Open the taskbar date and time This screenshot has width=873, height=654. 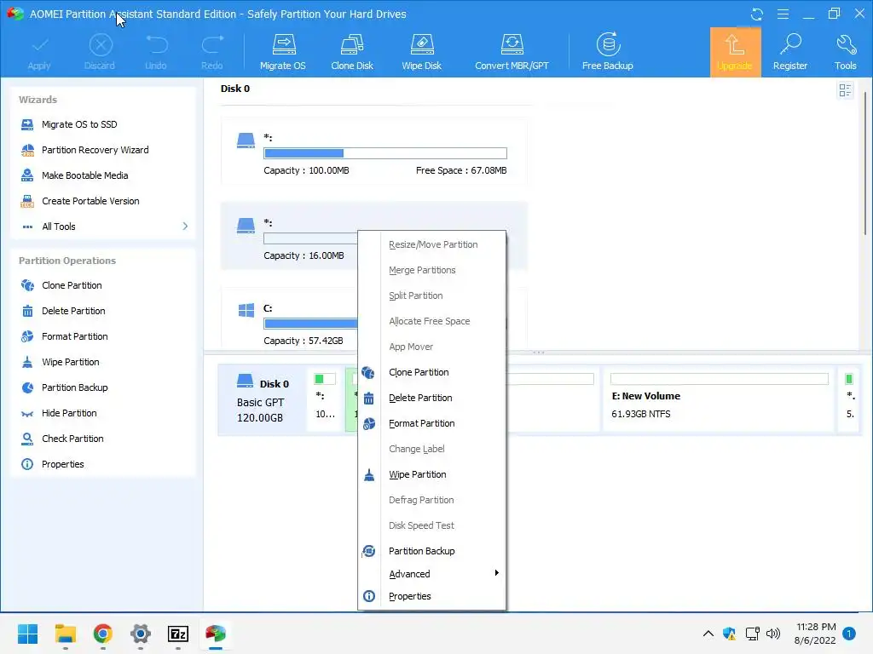click(x=815, y=634)
